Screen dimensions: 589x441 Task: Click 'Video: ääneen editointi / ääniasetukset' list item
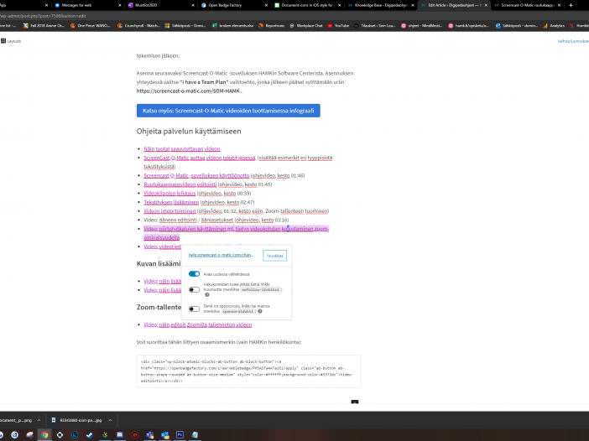tap(216, 220)
